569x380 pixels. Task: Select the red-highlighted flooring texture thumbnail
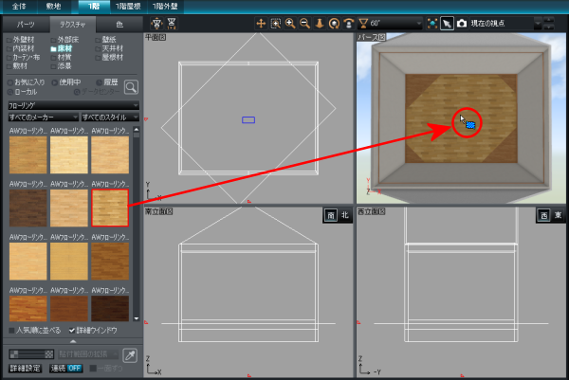(109, 208)
